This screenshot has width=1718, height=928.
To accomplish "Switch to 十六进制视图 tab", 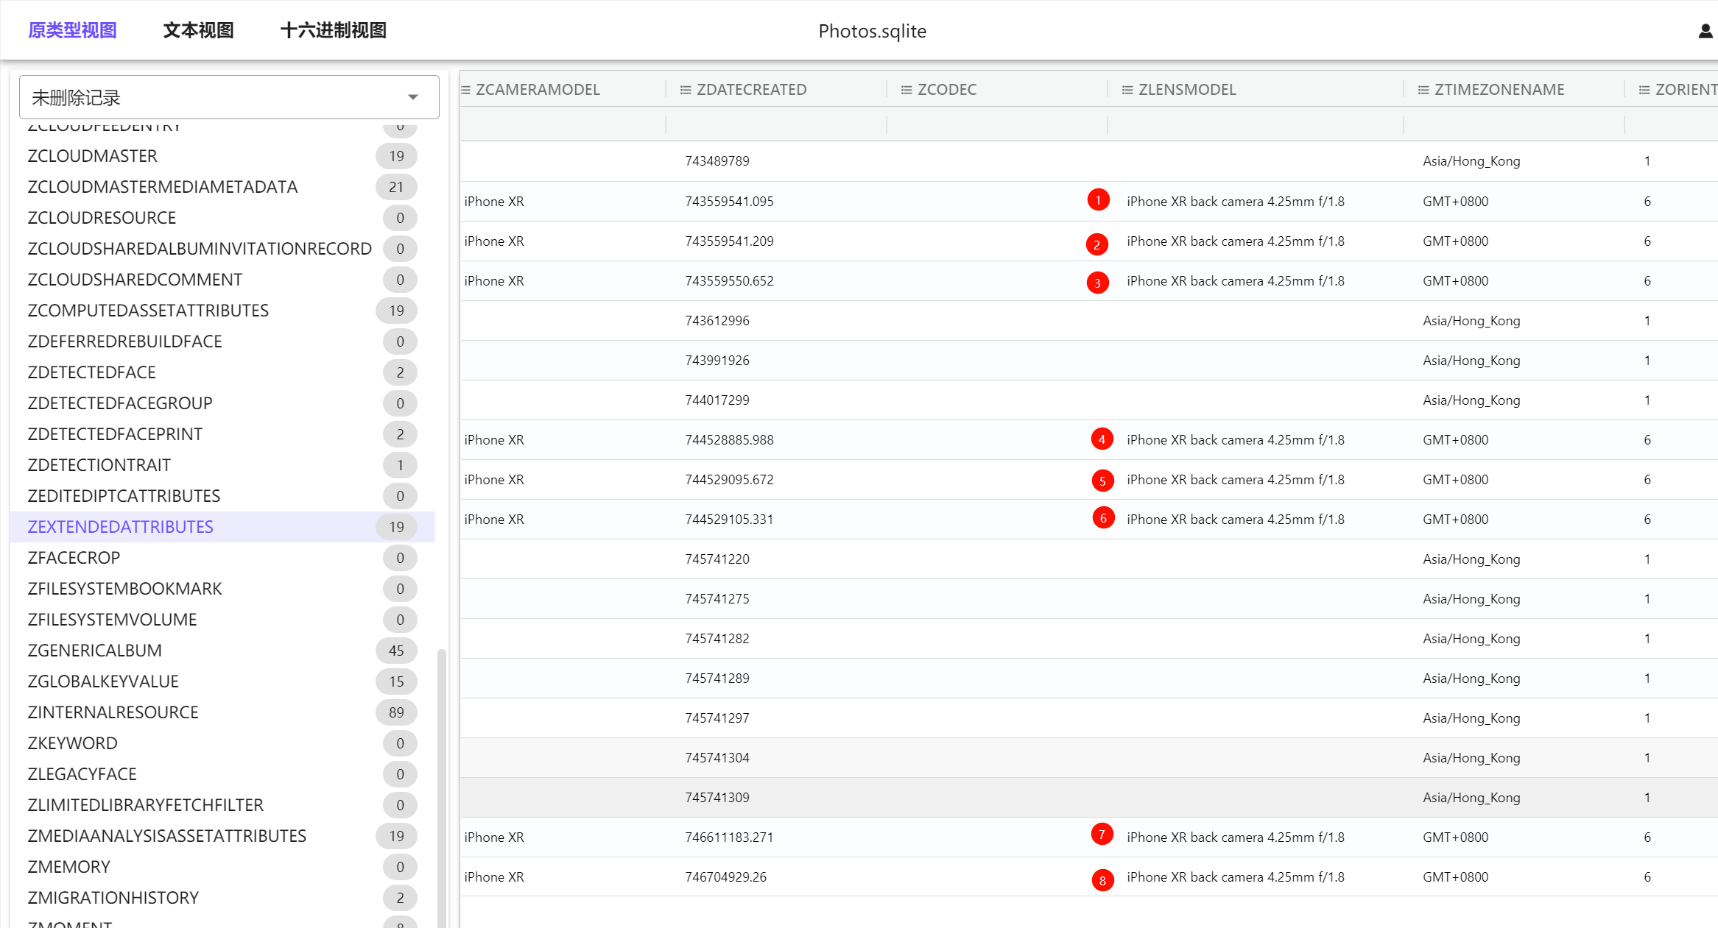I will coord(334,30).
